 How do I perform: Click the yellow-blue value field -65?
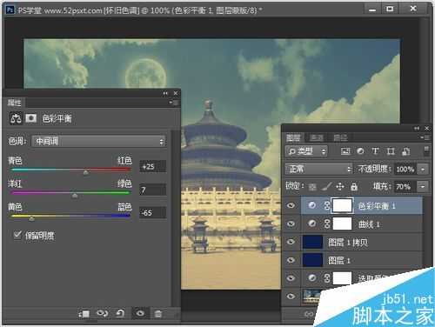pyautogui.click(x=153, y=213)
